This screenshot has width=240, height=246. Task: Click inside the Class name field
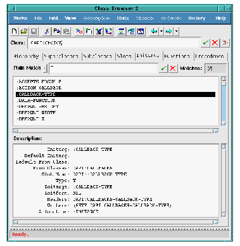pos(113,43)
